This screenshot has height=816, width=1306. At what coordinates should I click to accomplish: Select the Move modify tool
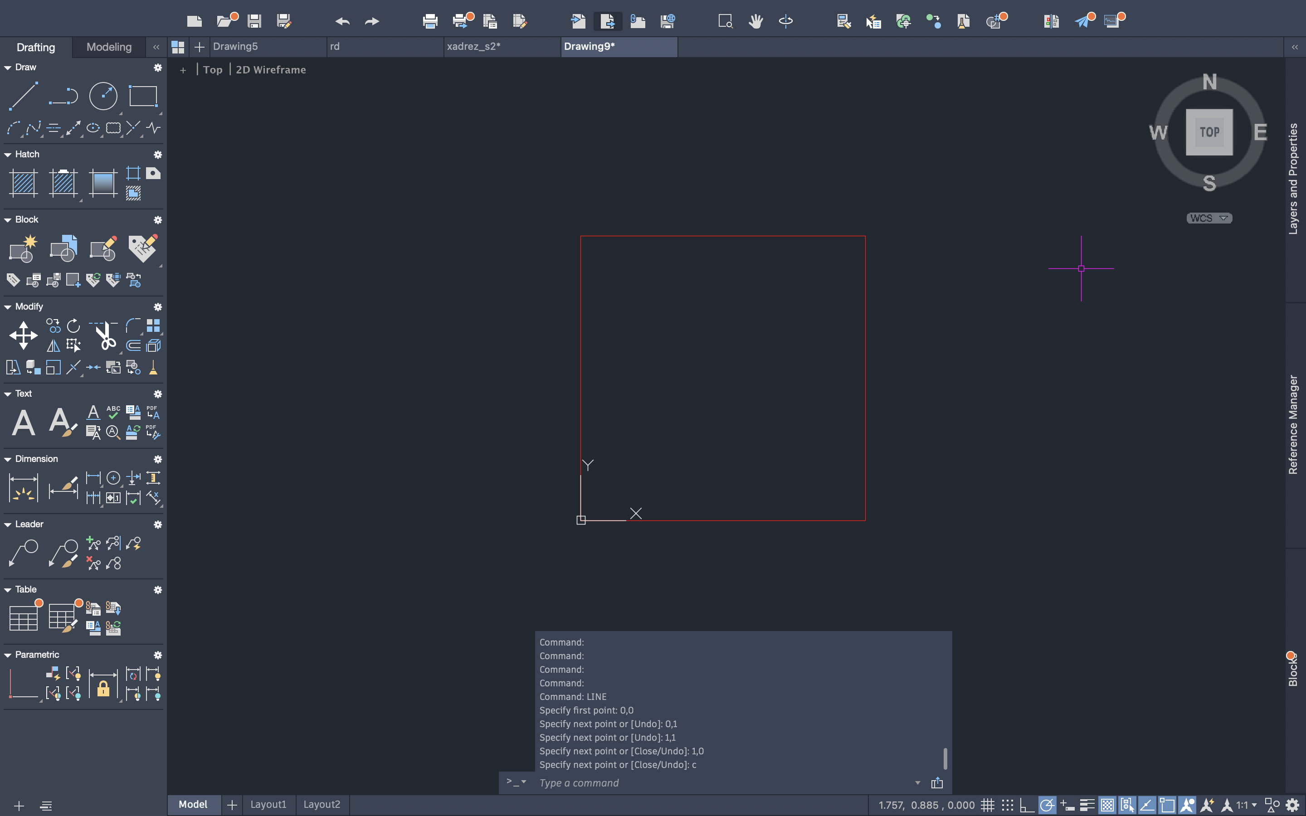(x=23, y=335)
